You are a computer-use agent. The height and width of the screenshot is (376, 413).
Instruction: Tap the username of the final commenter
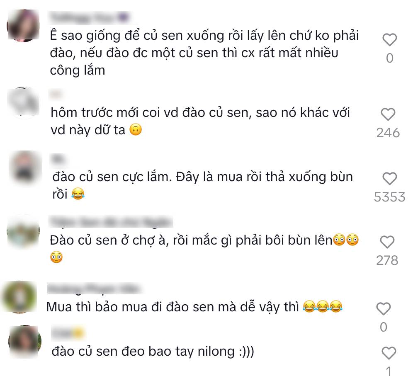click(68, 332)
